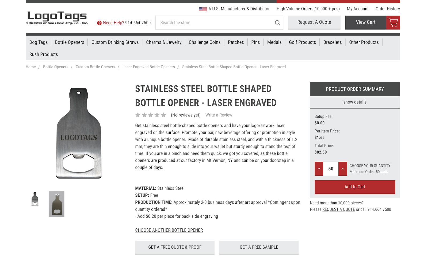Click the red Need Help question mark icon
This screenshot has width=428, height=261.
[100, 23]
